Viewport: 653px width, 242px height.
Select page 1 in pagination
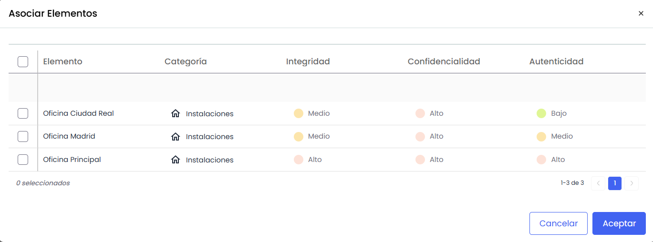(615, 183)
